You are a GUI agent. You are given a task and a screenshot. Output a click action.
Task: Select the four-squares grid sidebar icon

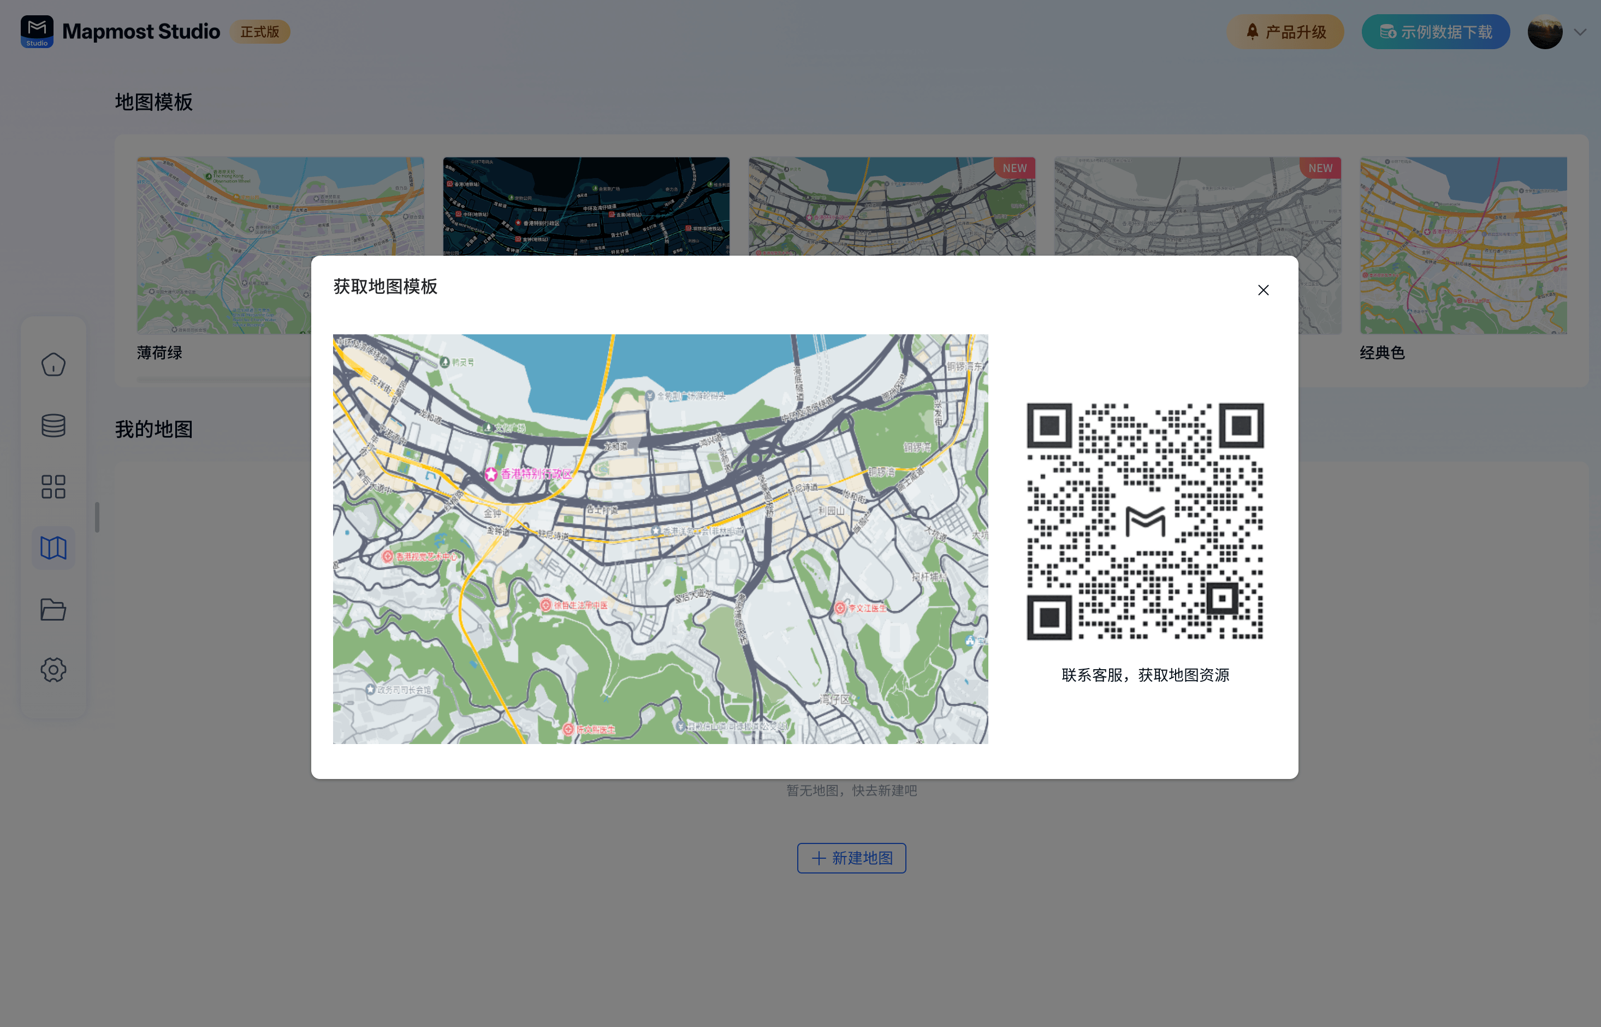[x=54, y=487]
